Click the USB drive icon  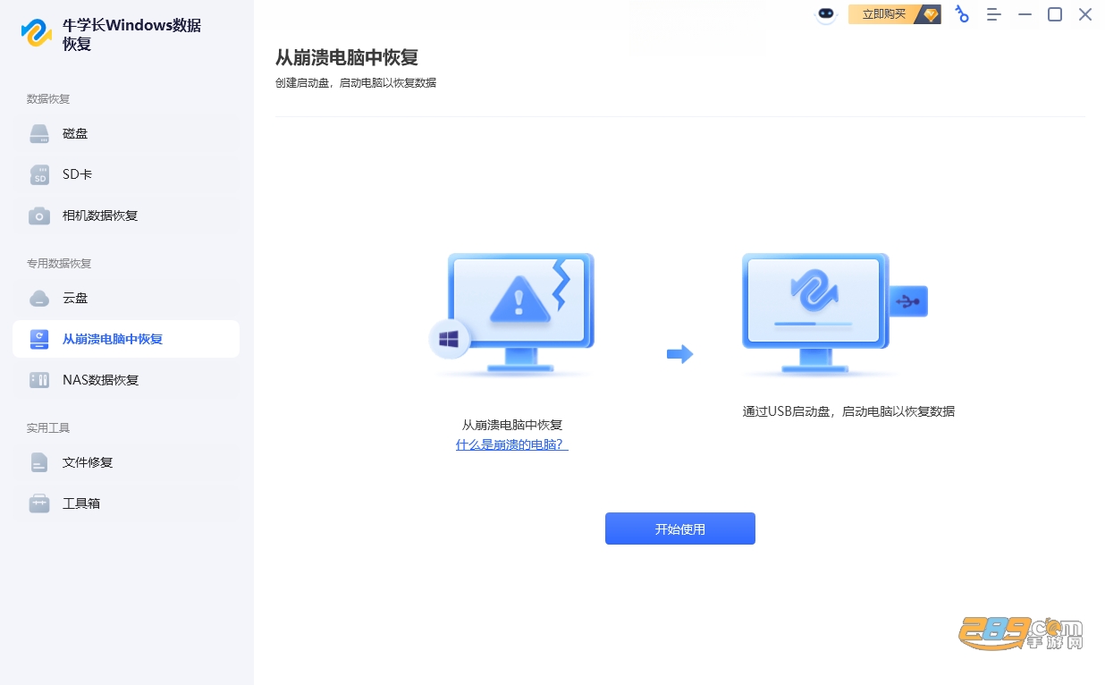pos(908,301)
